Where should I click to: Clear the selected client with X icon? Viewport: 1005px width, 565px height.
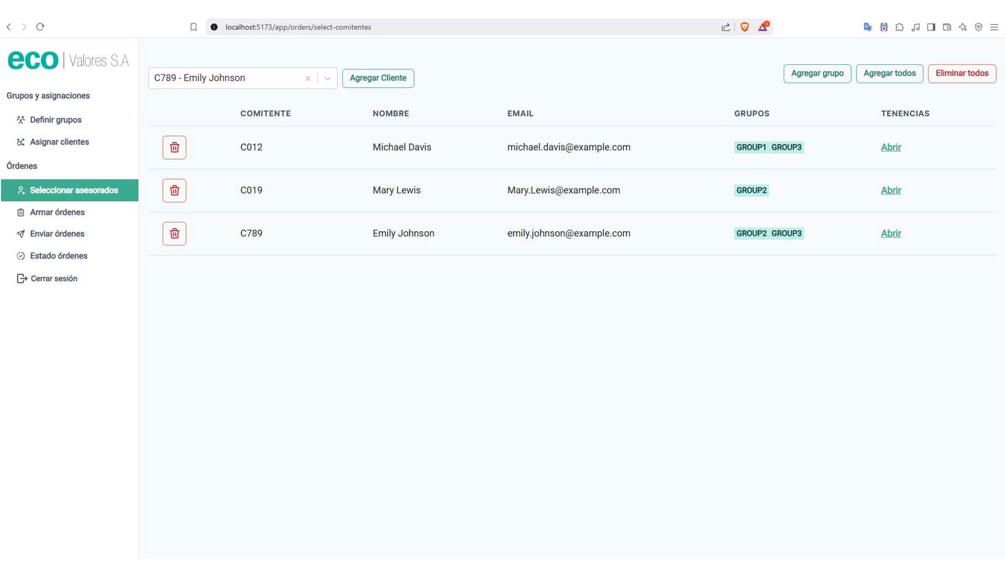pyautogui.click(x=308, y=78)
